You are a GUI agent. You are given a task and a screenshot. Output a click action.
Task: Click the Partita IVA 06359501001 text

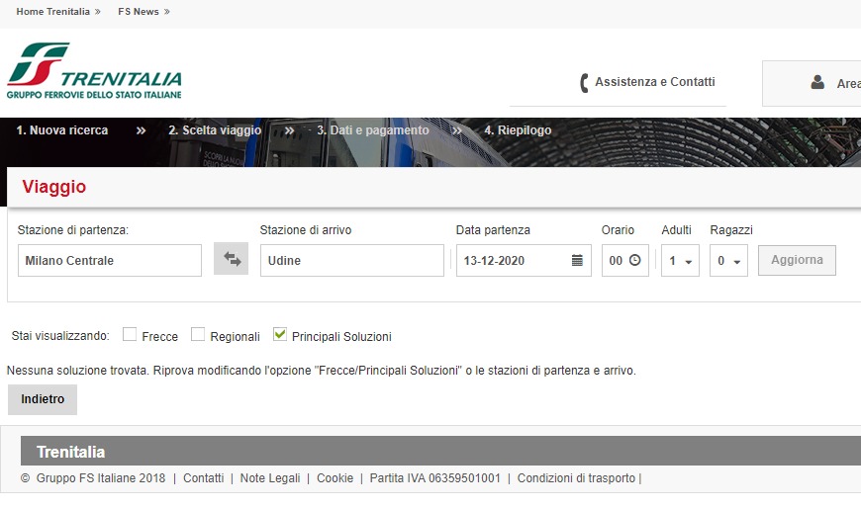coord(434,478)
